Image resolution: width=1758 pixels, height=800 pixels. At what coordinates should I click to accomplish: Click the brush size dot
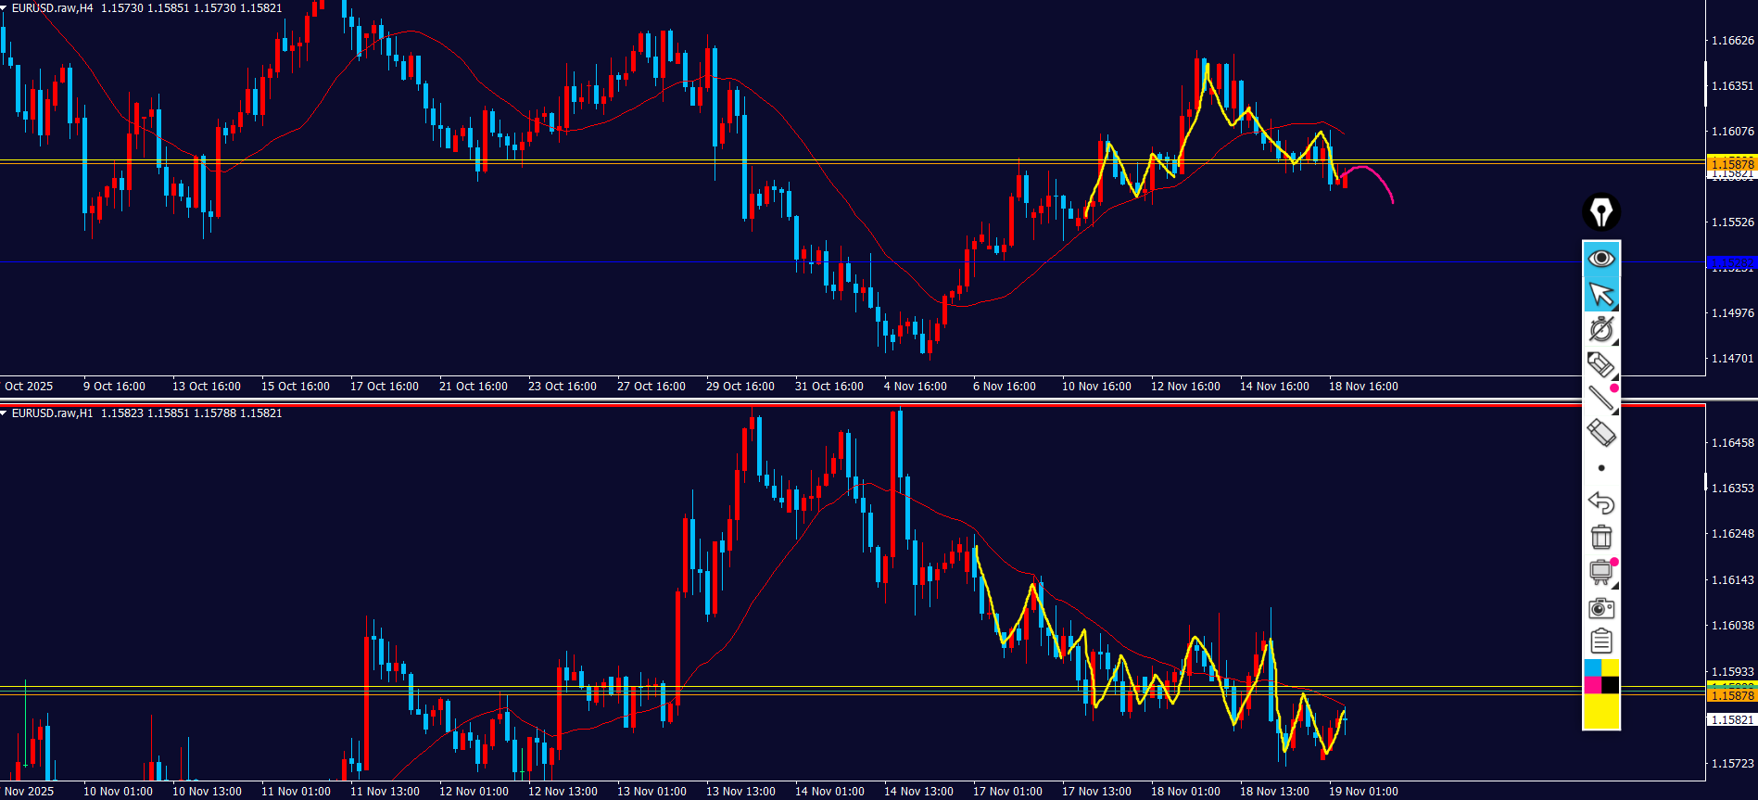click(x=1600, y=468)
